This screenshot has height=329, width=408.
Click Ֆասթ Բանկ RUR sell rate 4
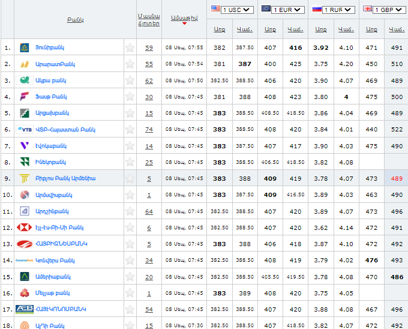[x=346, y=97]
